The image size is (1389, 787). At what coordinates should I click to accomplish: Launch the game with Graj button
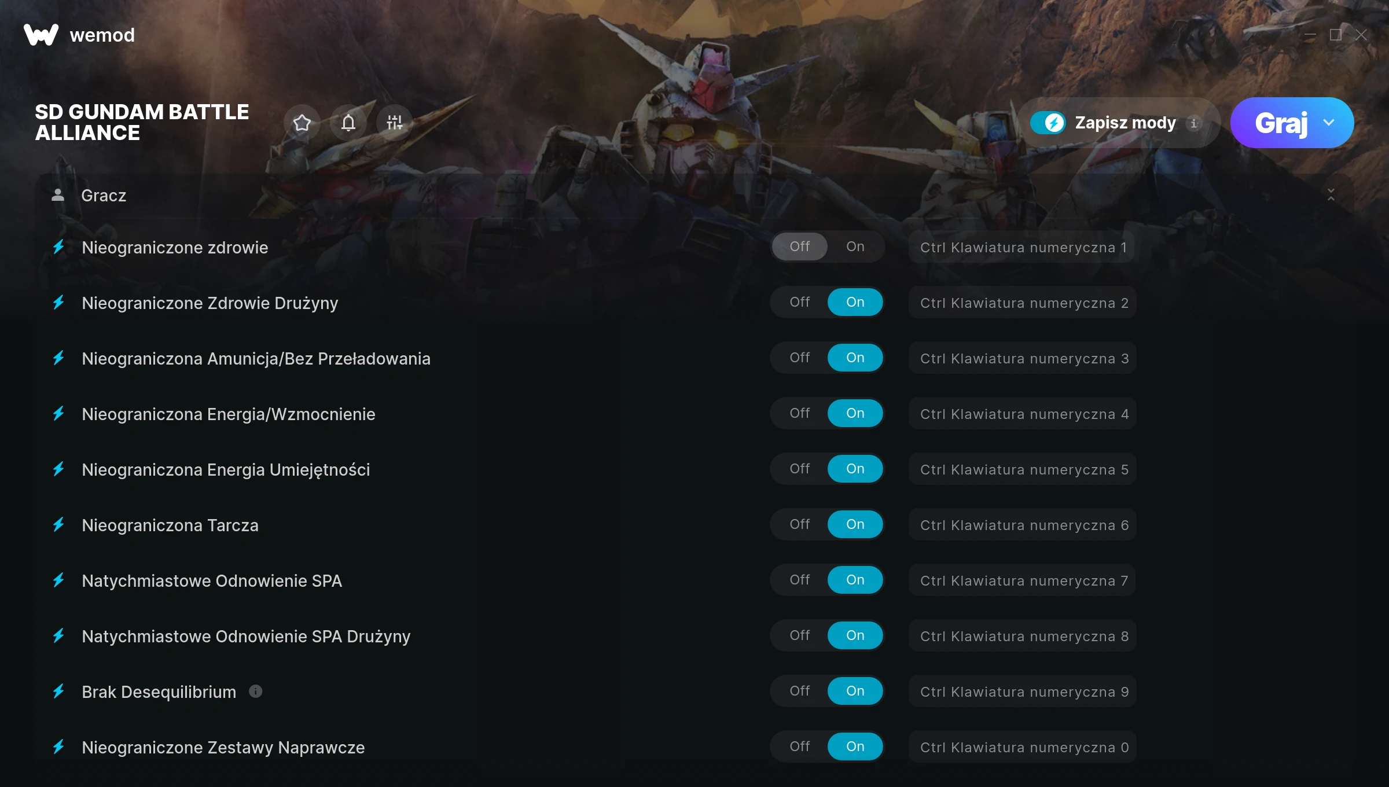[x=1281, y=123]
